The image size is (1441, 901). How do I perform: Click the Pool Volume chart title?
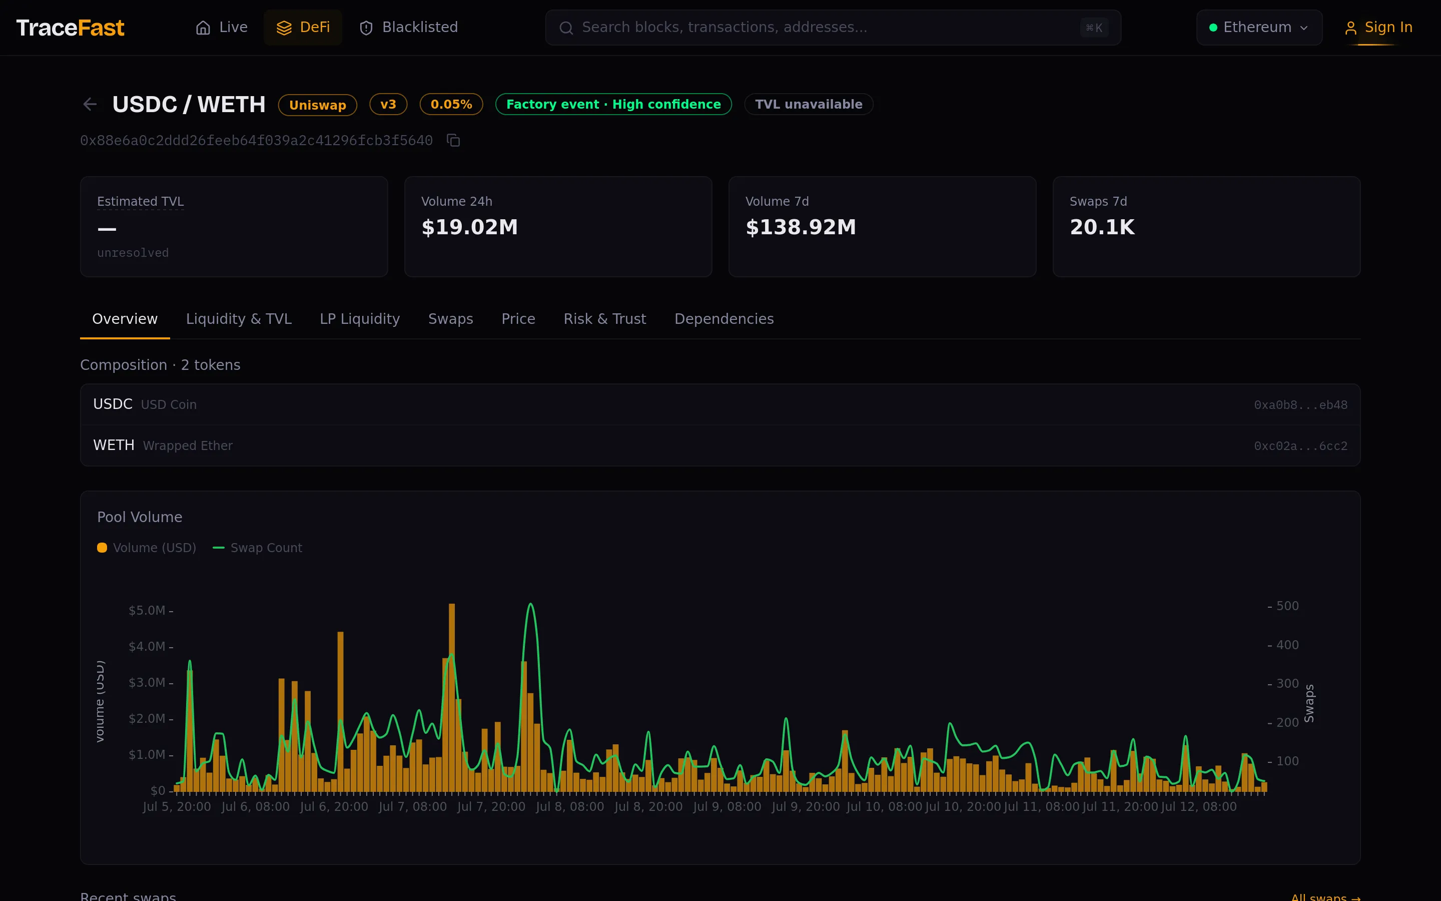click(140, 517)
